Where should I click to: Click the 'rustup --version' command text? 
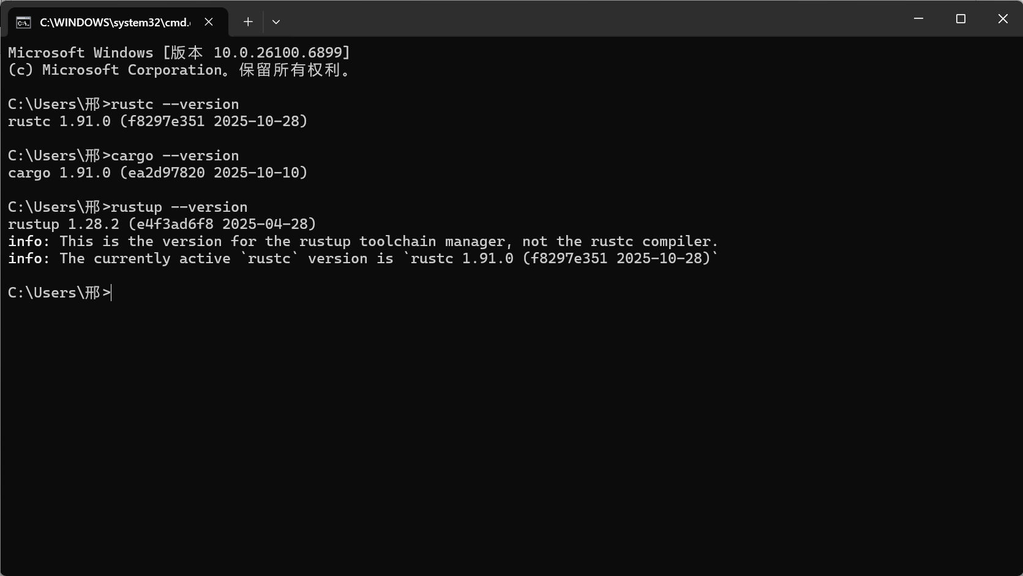pos(179,207)
